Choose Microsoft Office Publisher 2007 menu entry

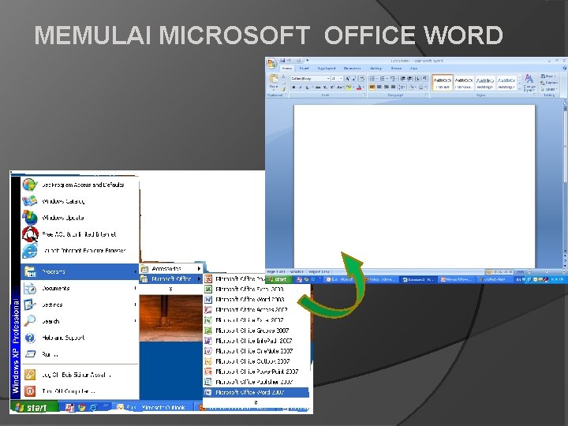coord(256,382)
